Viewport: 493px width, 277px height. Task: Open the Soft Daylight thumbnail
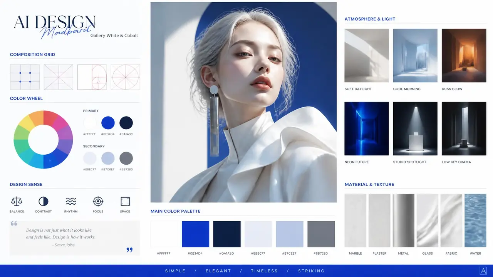367,55
